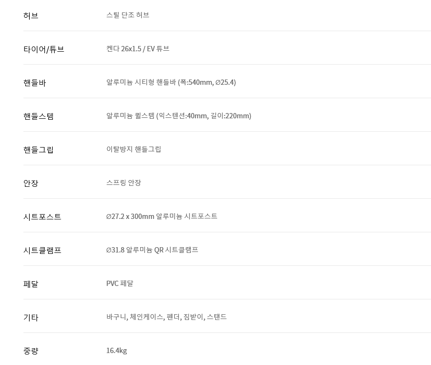The image size is (431, 365).
Task: Click the 기타 row label
Action: 31,318
